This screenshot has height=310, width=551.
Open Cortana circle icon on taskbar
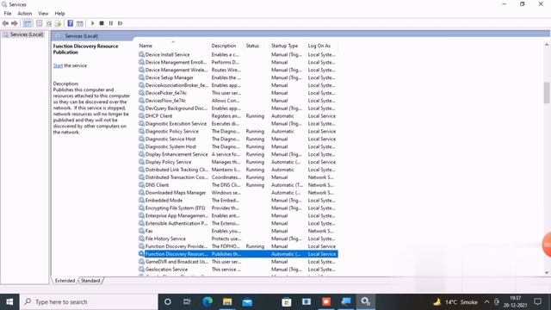(168, 301)
